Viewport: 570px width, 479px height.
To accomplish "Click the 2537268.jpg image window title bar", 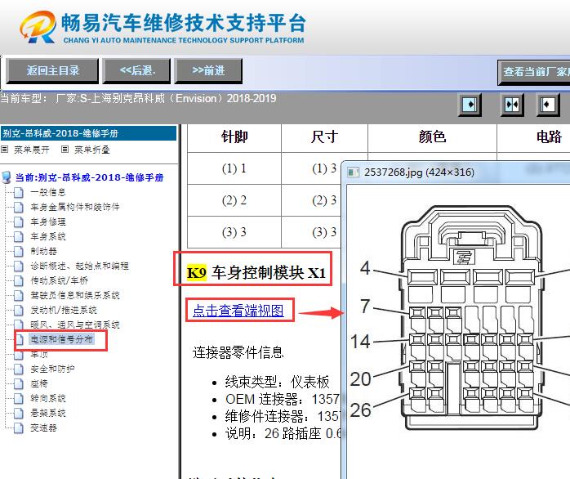I will 456,172.
